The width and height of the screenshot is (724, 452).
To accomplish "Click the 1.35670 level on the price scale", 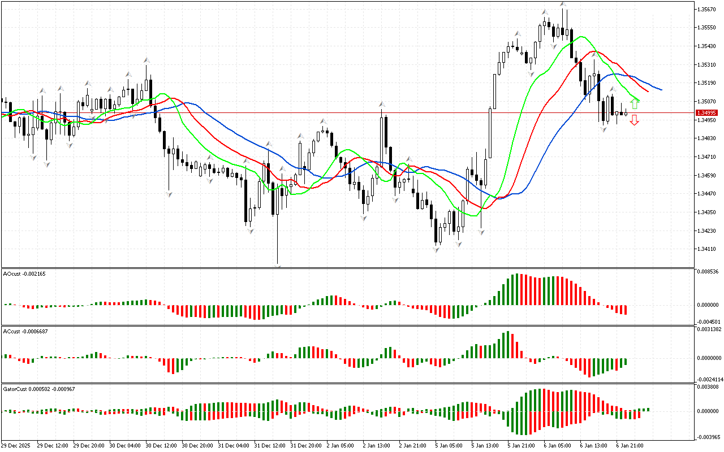I will pos(708,9).
